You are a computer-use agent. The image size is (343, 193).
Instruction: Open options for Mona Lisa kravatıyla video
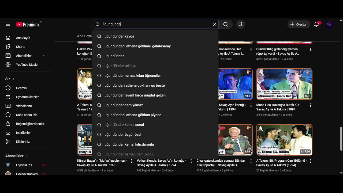tap(311, 105)
